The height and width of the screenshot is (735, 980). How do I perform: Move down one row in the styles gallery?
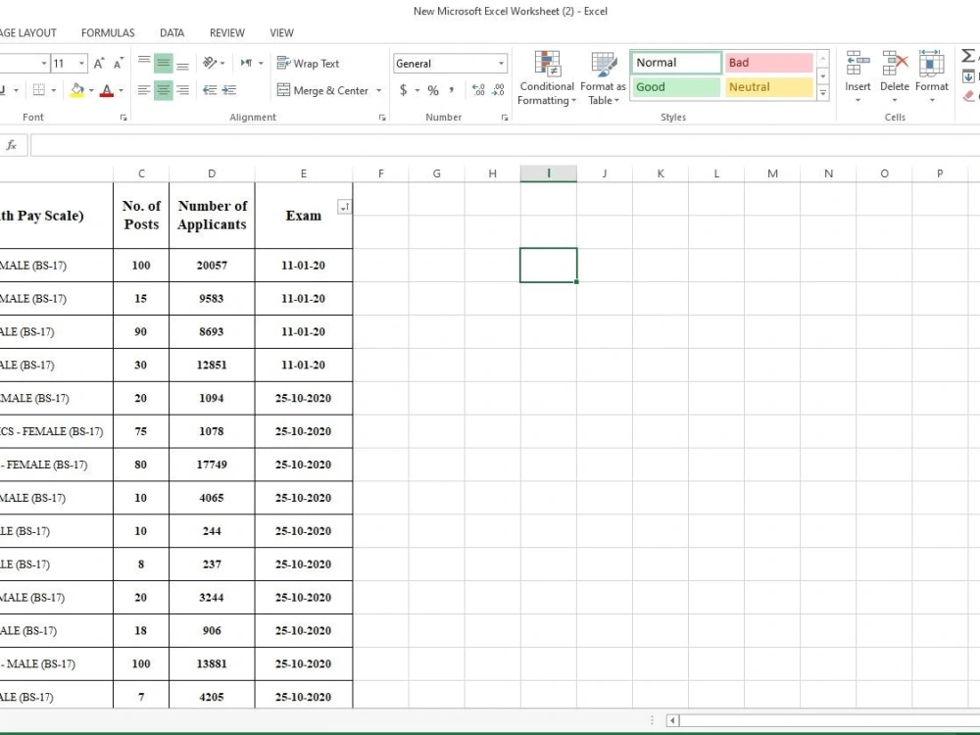click(x=823, y=76)
